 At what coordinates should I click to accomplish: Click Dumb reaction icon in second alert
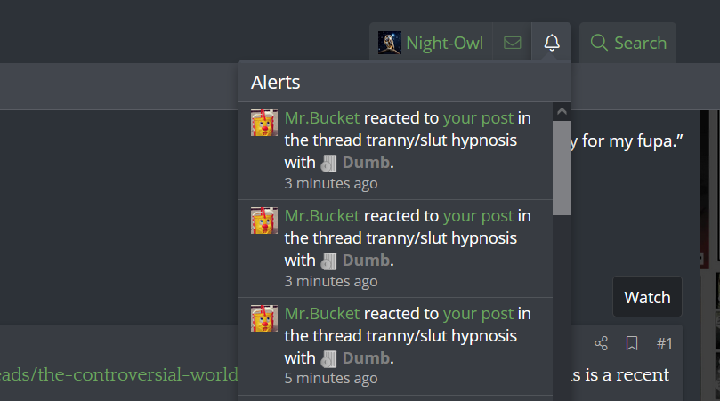click(x=328, y=261)
